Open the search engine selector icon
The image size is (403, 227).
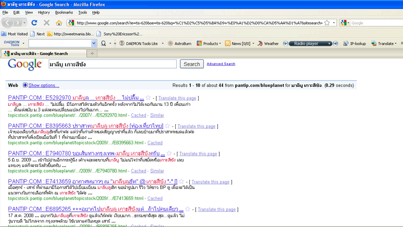point(344,23)
